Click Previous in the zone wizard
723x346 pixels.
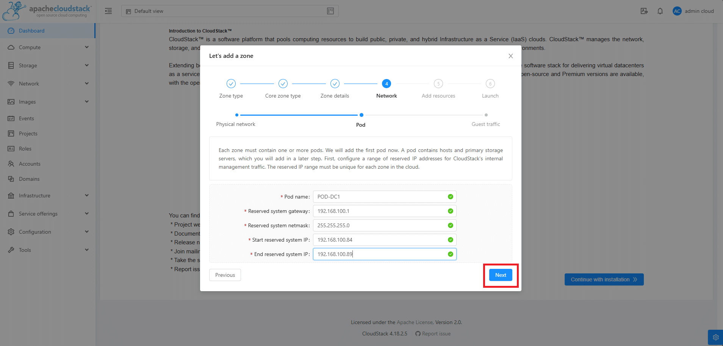(225, 275)
